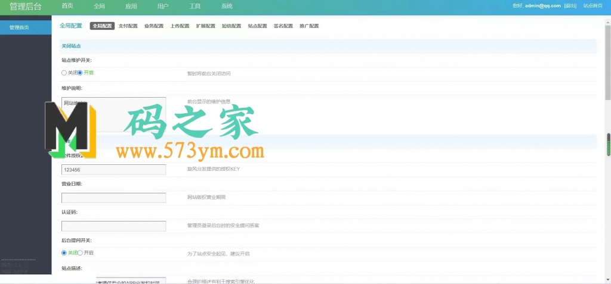The height and width of the screenshot is (284, 611).
Task: Click the green inner scrollbar handle
Action: (609, 145)
